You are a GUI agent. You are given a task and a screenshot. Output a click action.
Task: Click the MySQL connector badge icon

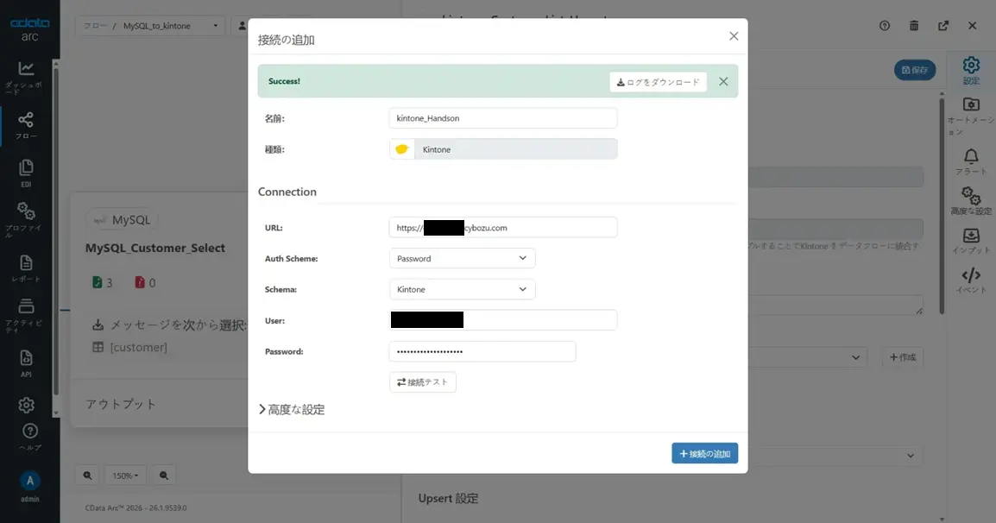click(x=100, y=220)
